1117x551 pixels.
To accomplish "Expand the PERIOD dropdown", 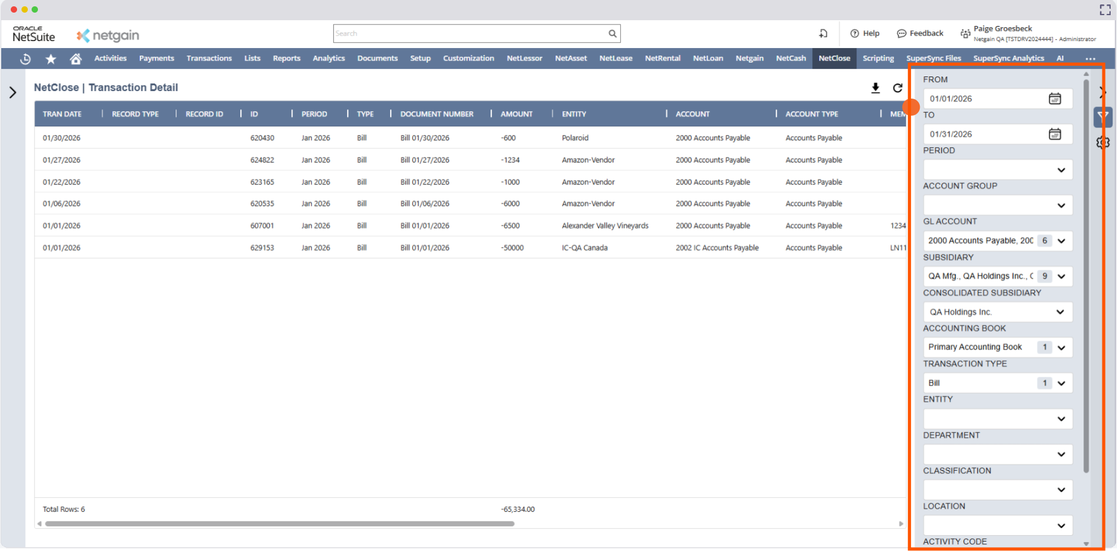I will [1061, 170].
